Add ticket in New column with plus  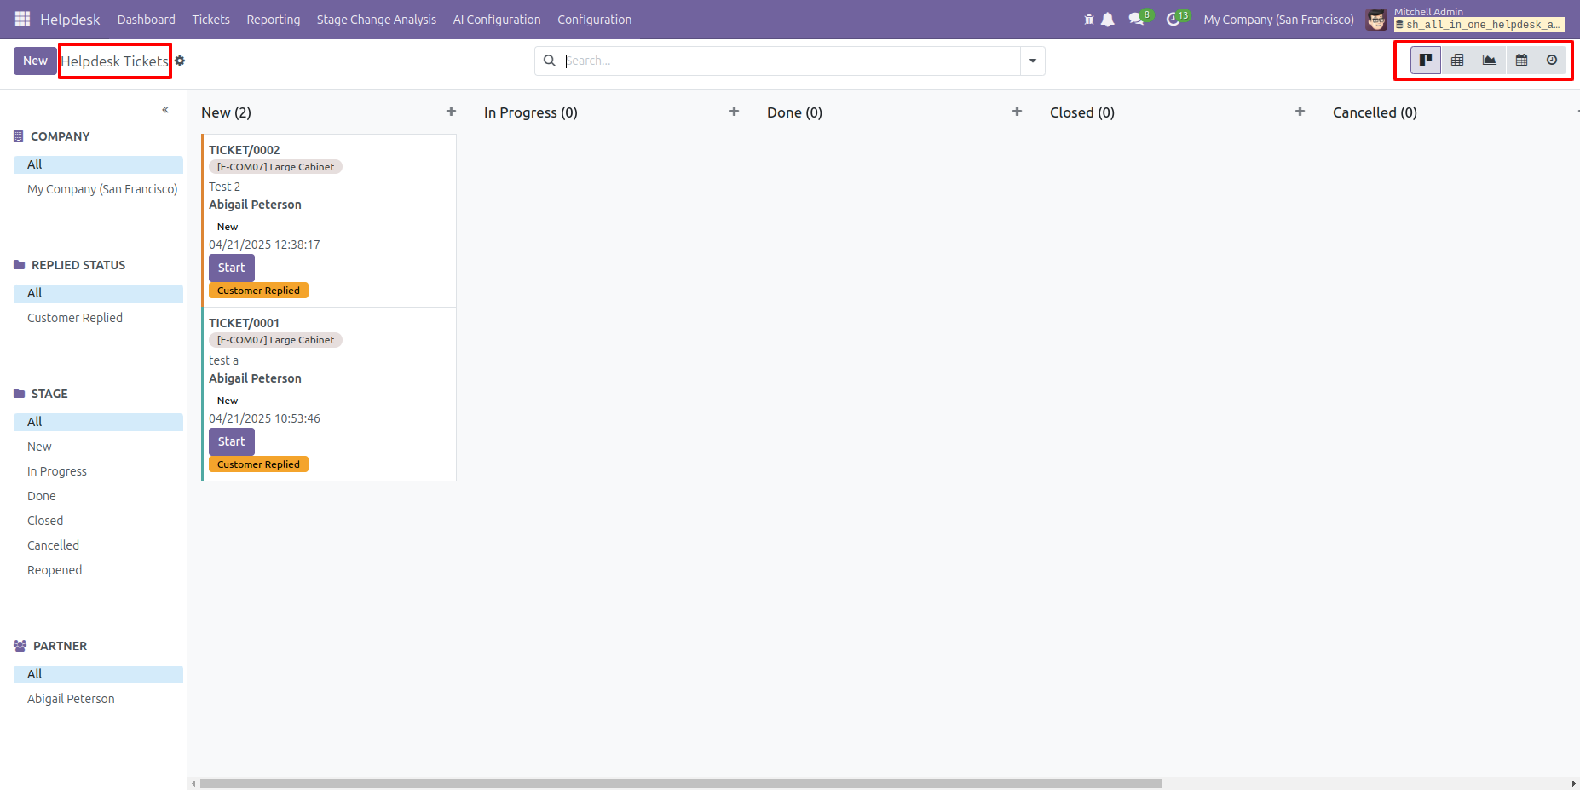pyautogui.click(x=451, y=112)
